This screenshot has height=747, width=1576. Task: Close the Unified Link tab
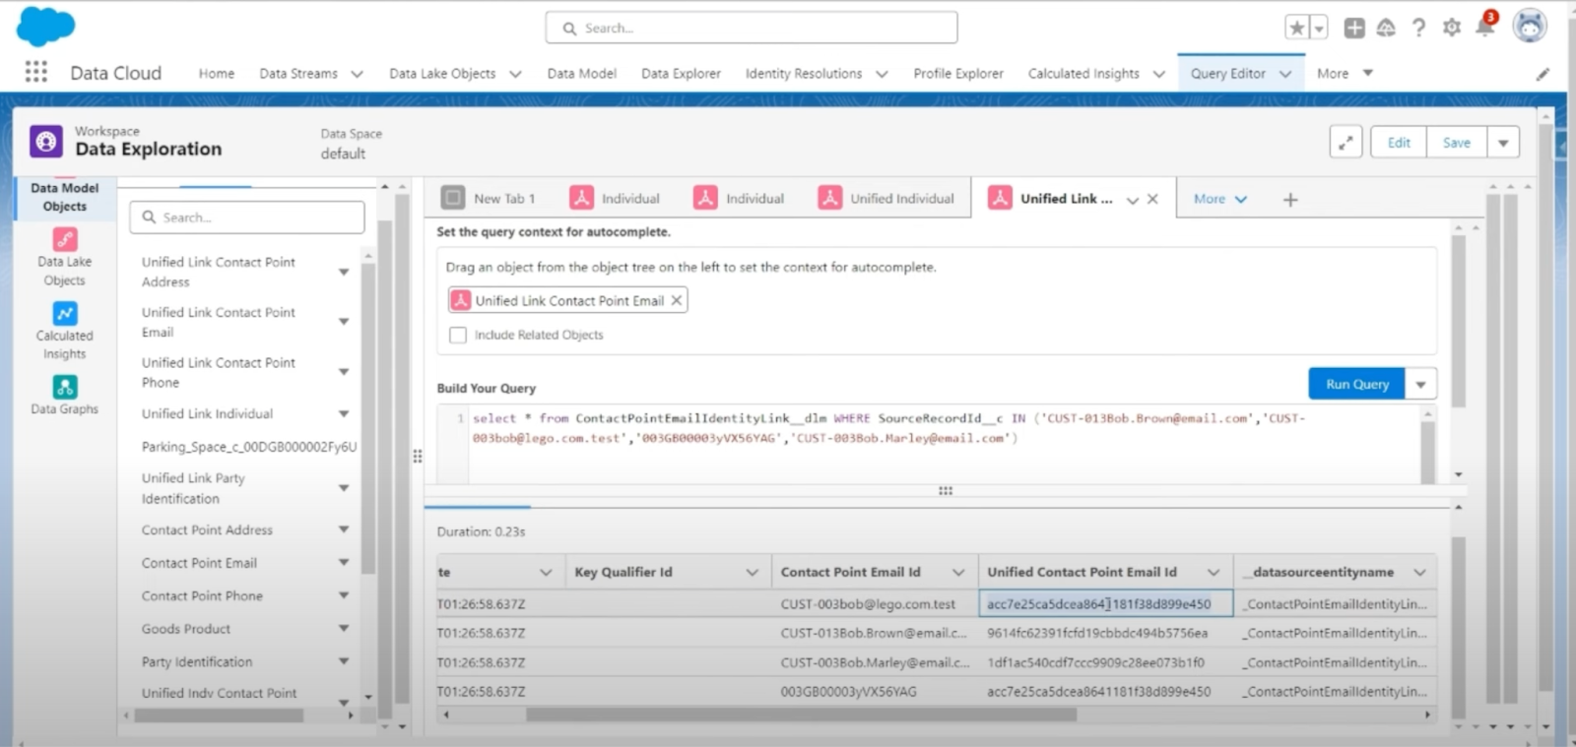1152,199
